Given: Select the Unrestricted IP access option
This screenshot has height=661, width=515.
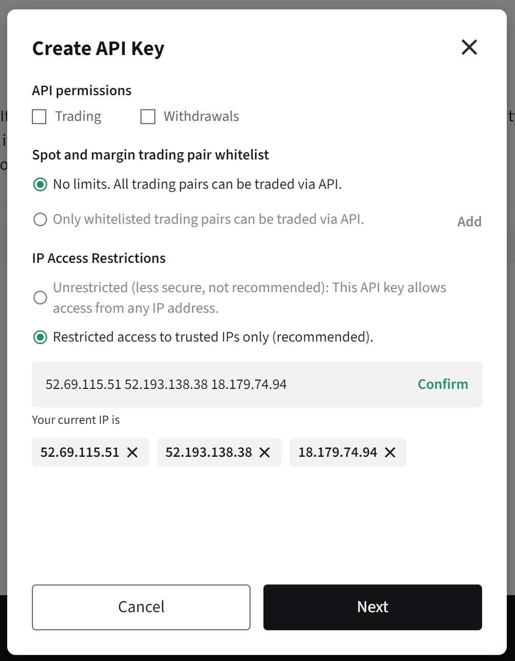Looking at the screenshot, I should pyautogui.click(x=40, y=297).
